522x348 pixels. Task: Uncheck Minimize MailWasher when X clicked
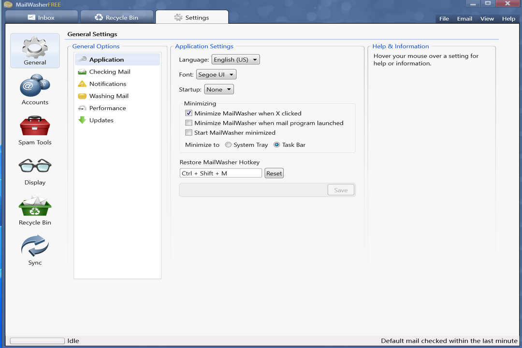[188, 113]
